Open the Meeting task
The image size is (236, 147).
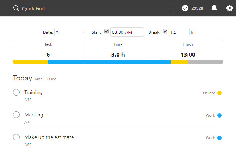pyautogui.click(x=34, y=115)
